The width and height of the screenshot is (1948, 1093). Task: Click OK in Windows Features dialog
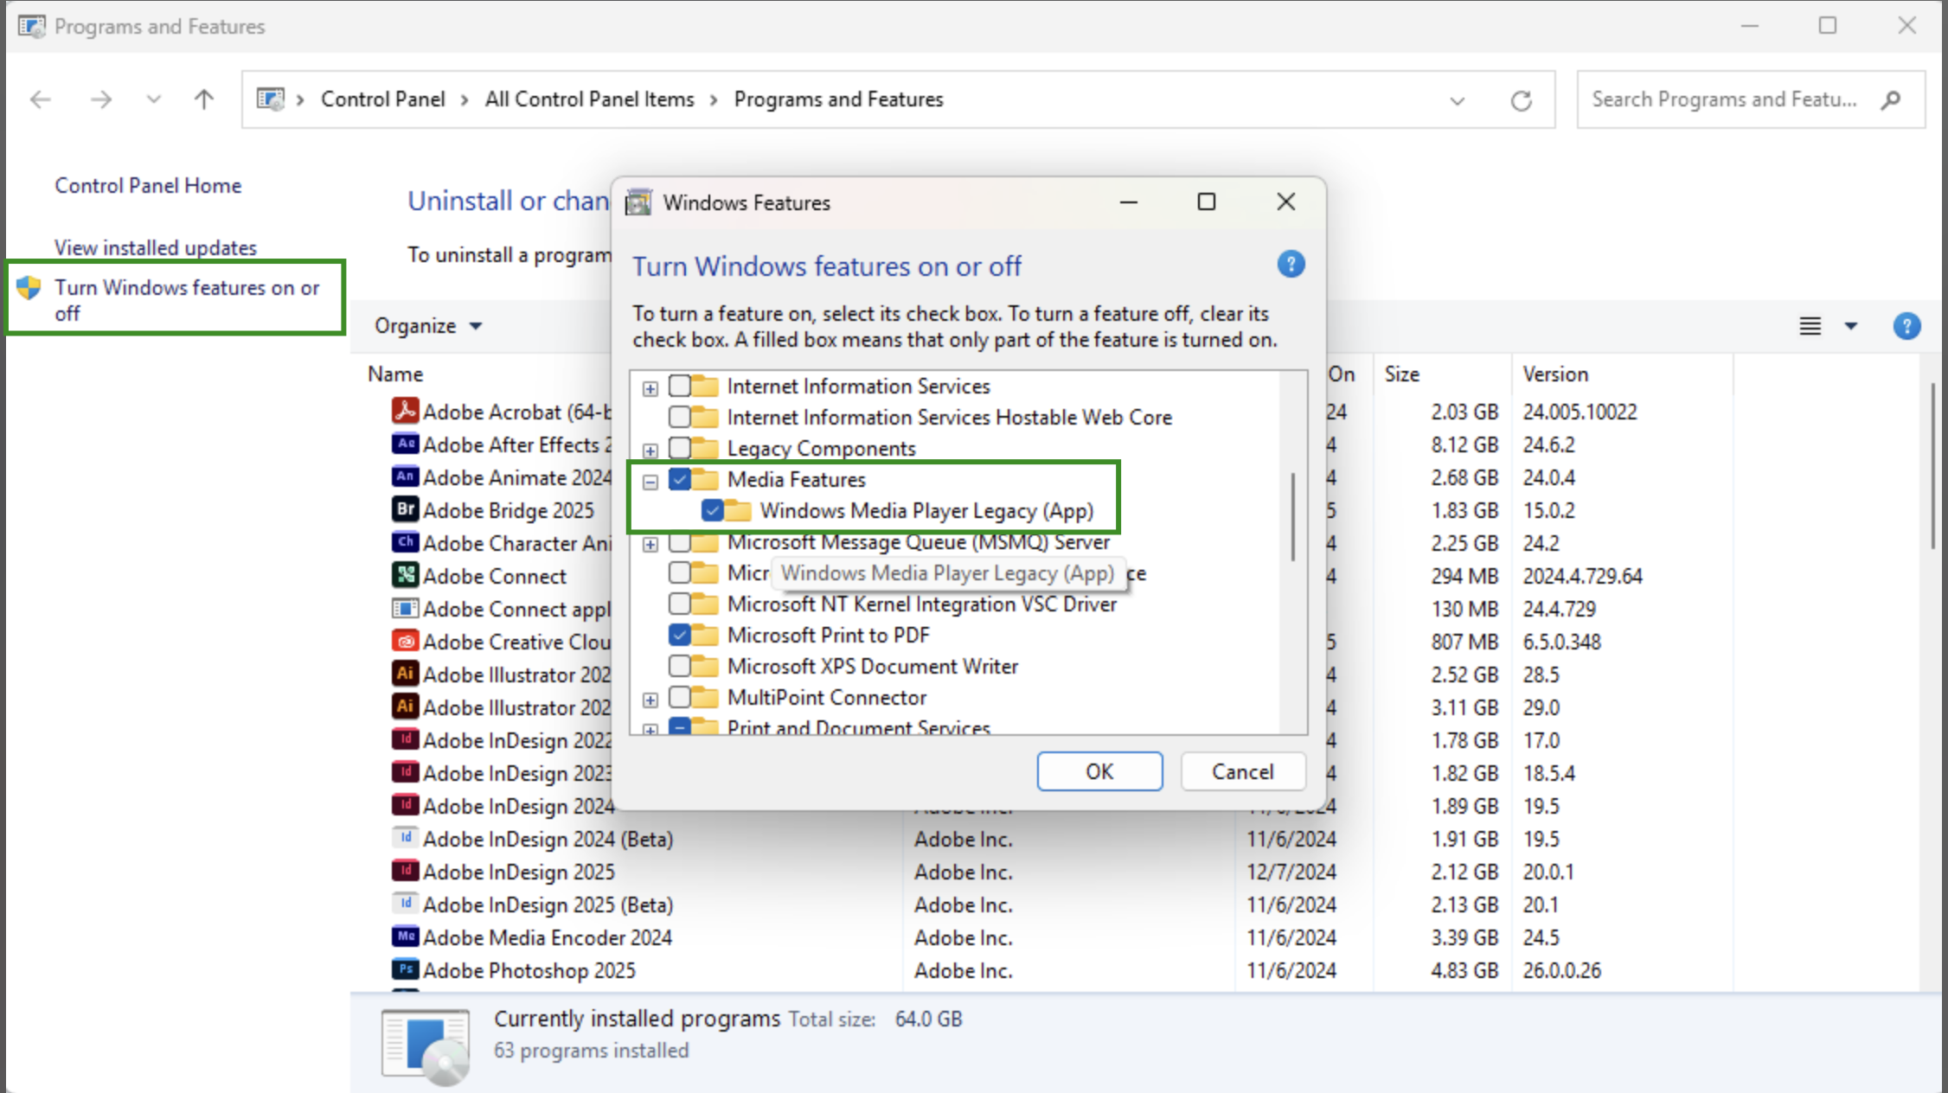(1099, 771)
